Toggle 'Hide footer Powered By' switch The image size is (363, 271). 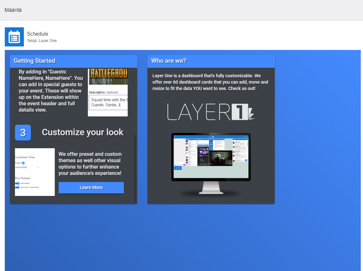click(x=18, y=188)
